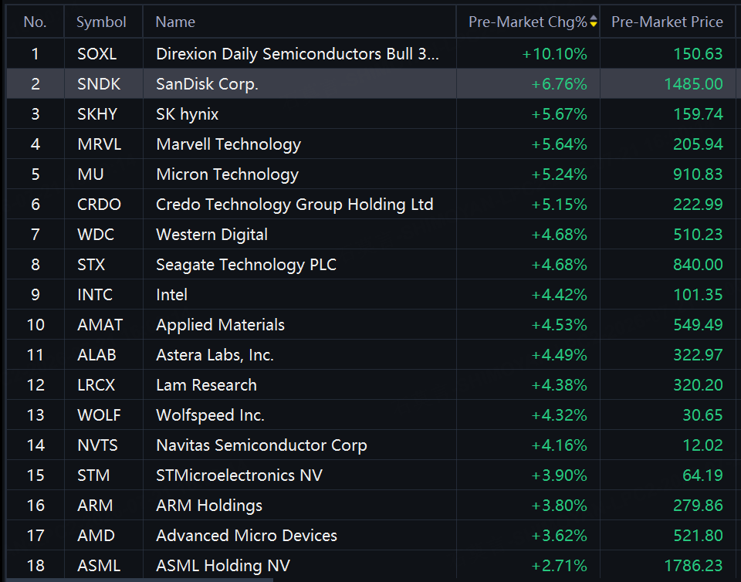Open ARM Holdings row
This screenshot has width=741, height=582.
(x=371, y=506)
